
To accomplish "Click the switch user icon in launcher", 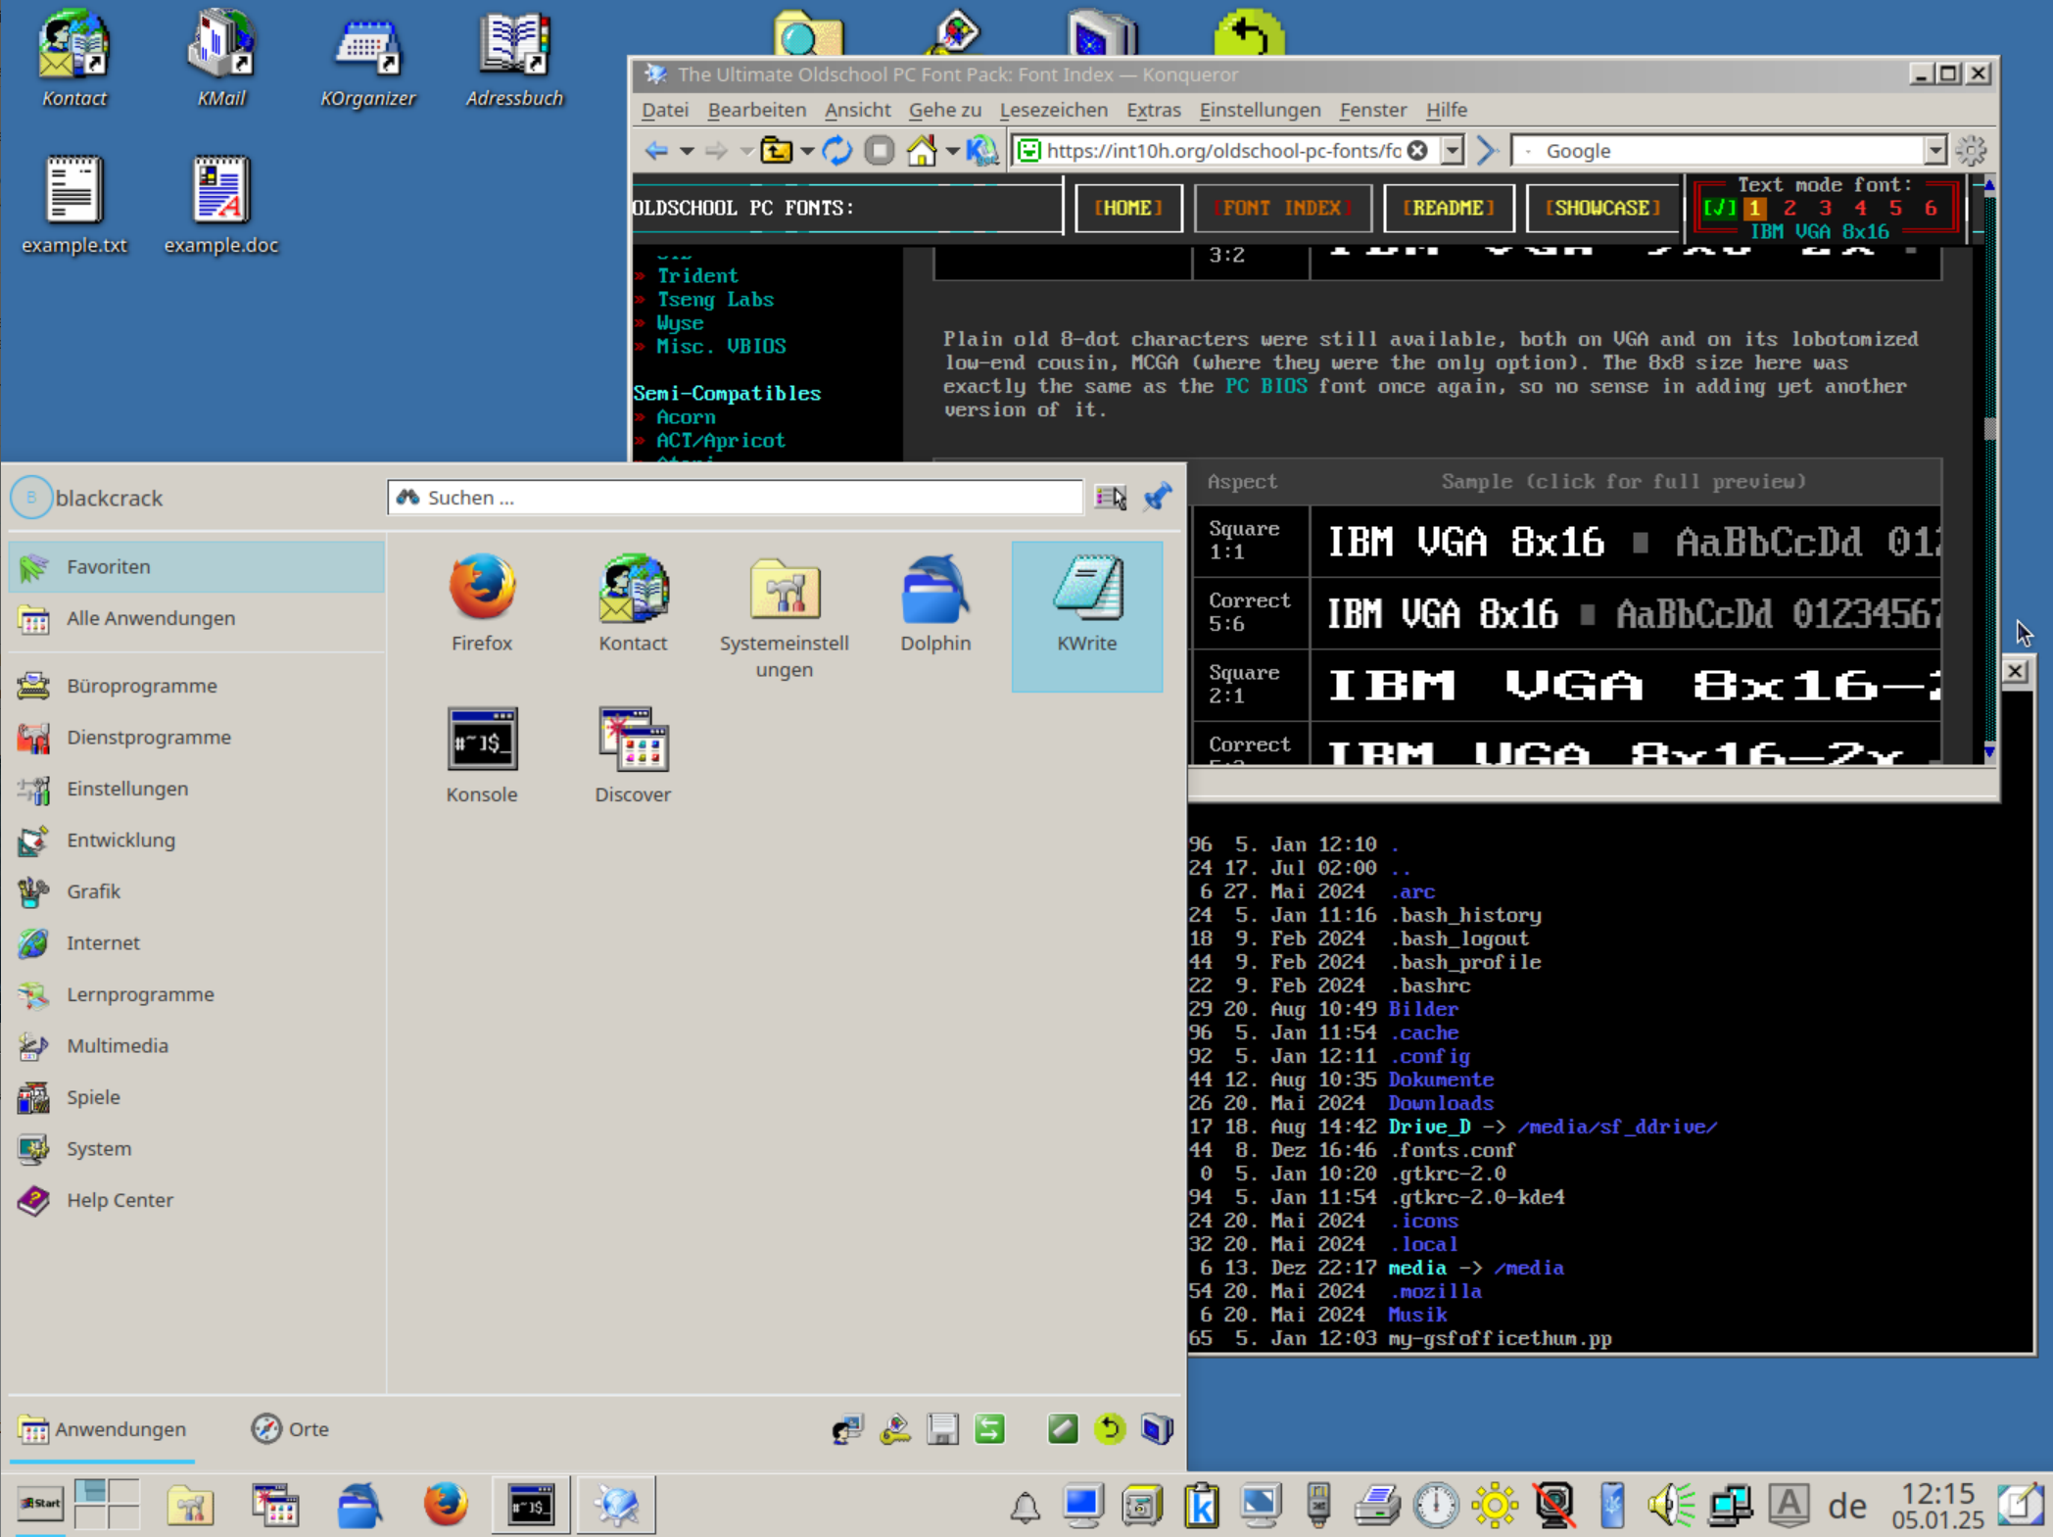I will [x=847, y=1428].
